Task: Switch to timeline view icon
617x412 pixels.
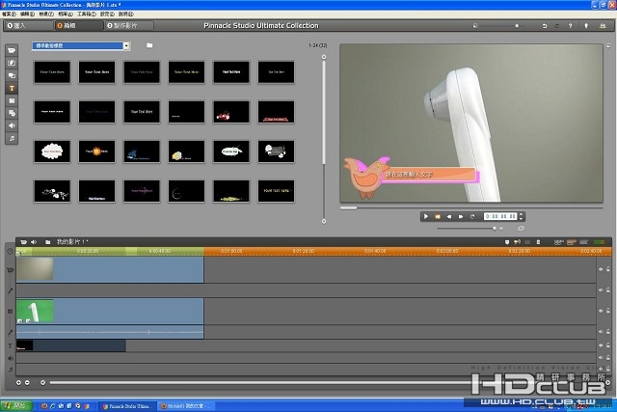Action: [x=572, y=242]
